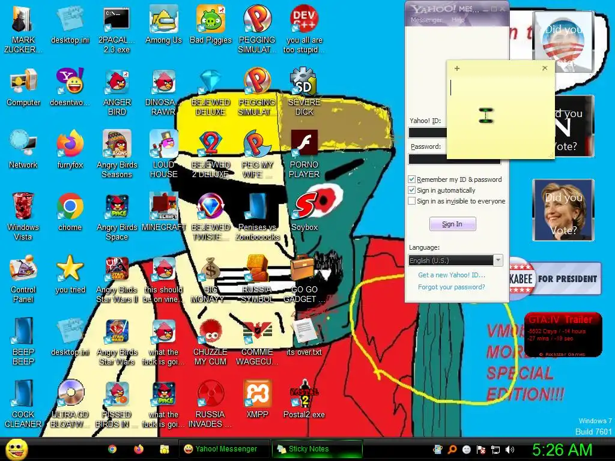615x461 pixels.
Task: Switch to Sticky Notes taskbar button
Action: [317, 449]
